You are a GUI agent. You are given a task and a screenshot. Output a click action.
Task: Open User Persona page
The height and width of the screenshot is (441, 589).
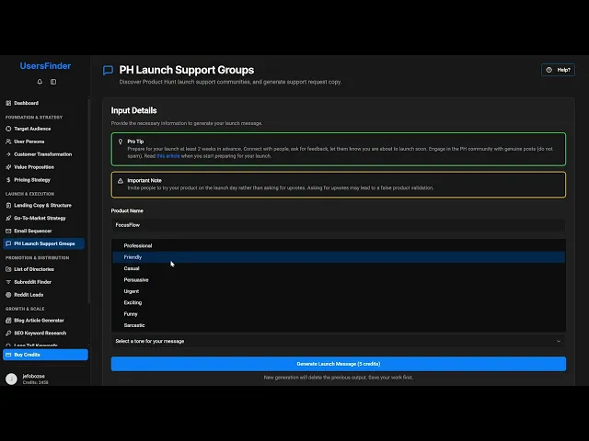click(43, 141)
